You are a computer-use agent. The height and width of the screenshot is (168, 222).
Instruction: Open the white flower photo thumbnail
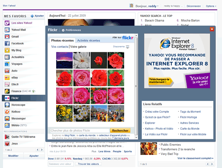pos(81,60)
